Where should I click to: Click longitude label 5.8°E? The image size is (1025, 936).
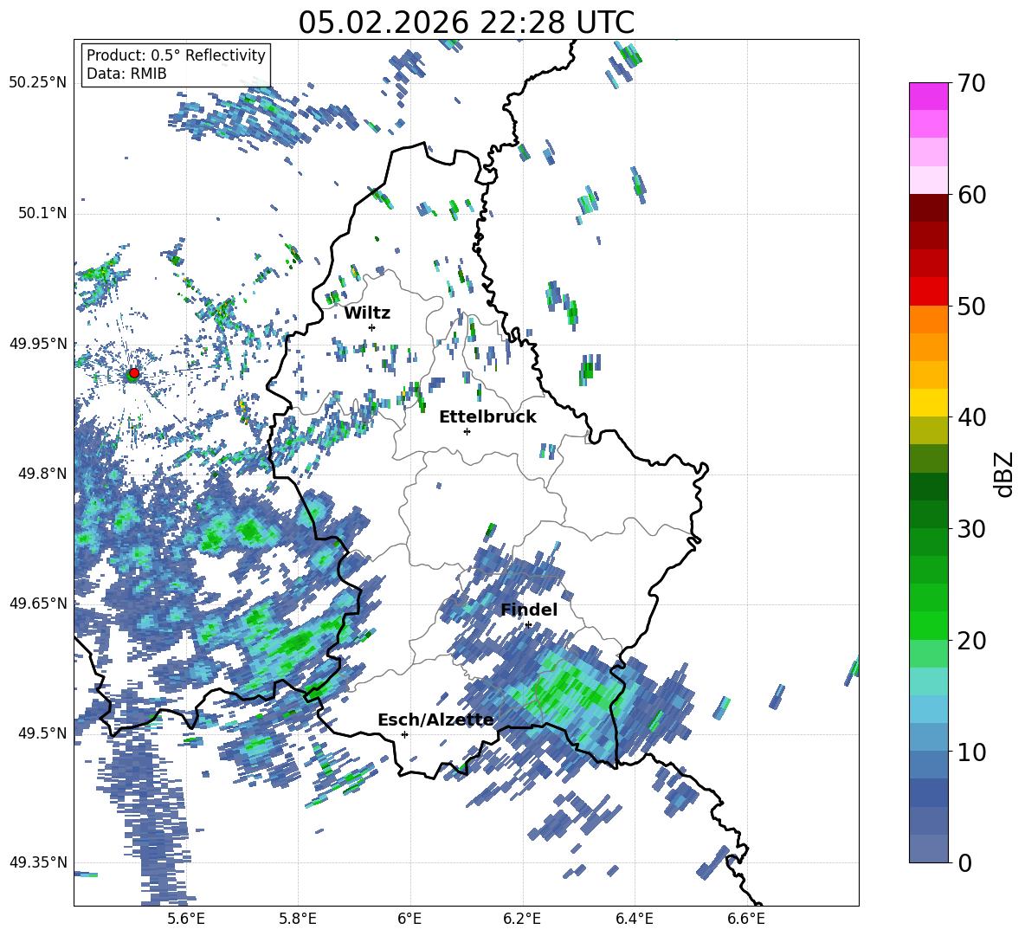pyautogui.click(x=298, y=919)
